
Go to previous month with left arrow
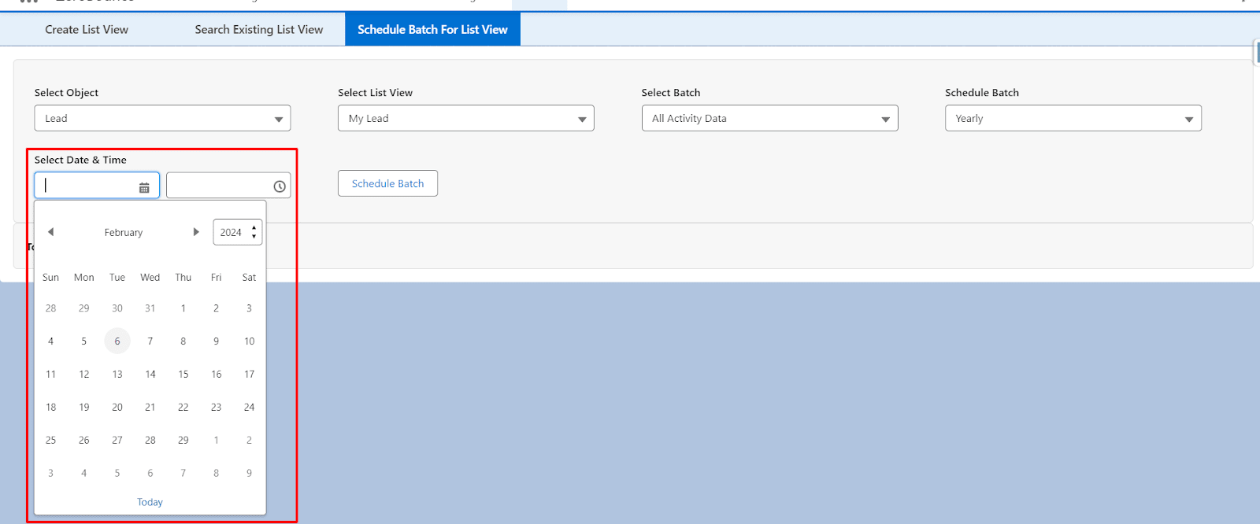tap(50, 232)
